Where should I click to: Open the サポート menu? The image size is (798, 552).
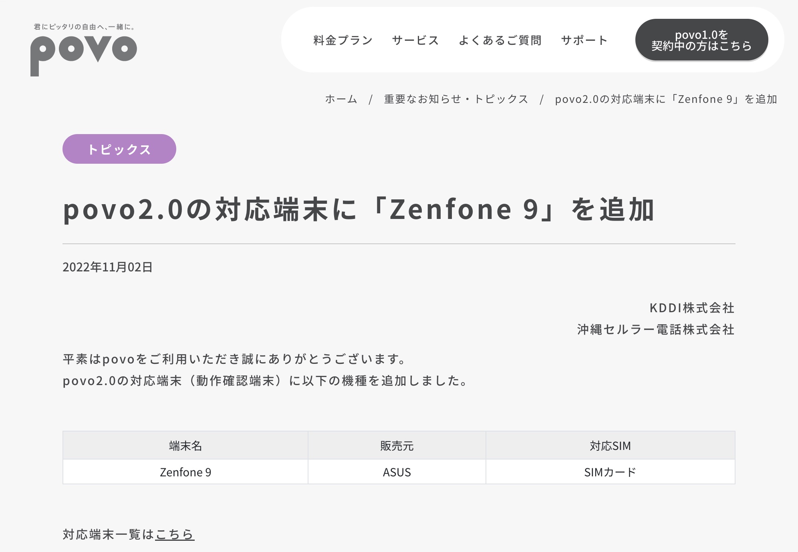(x=584, y=40)
